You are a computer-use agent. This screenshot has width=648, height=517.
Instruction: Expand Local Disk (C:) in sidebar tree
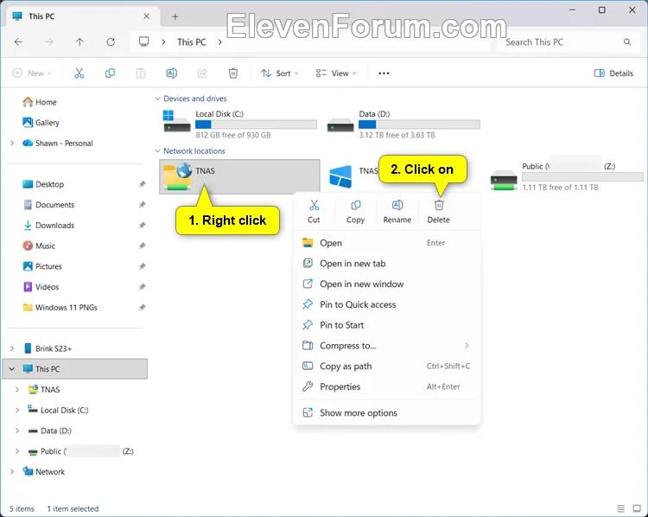[x=17, y=410]
